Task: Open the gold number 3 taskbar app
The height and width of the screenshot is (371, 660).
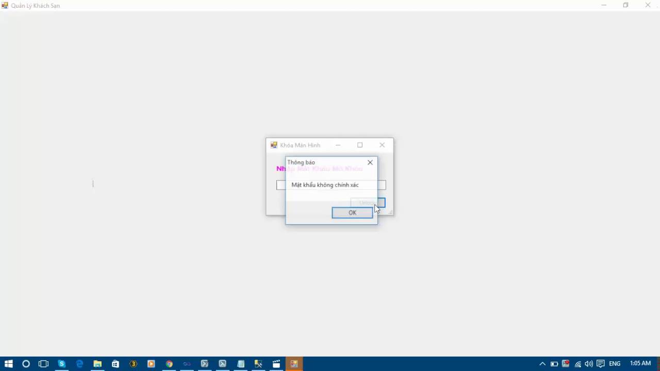Action: click(133, 364)
